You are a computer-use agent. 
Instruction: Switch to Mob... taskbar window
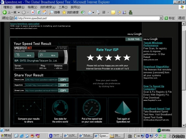tap(86, 136)
